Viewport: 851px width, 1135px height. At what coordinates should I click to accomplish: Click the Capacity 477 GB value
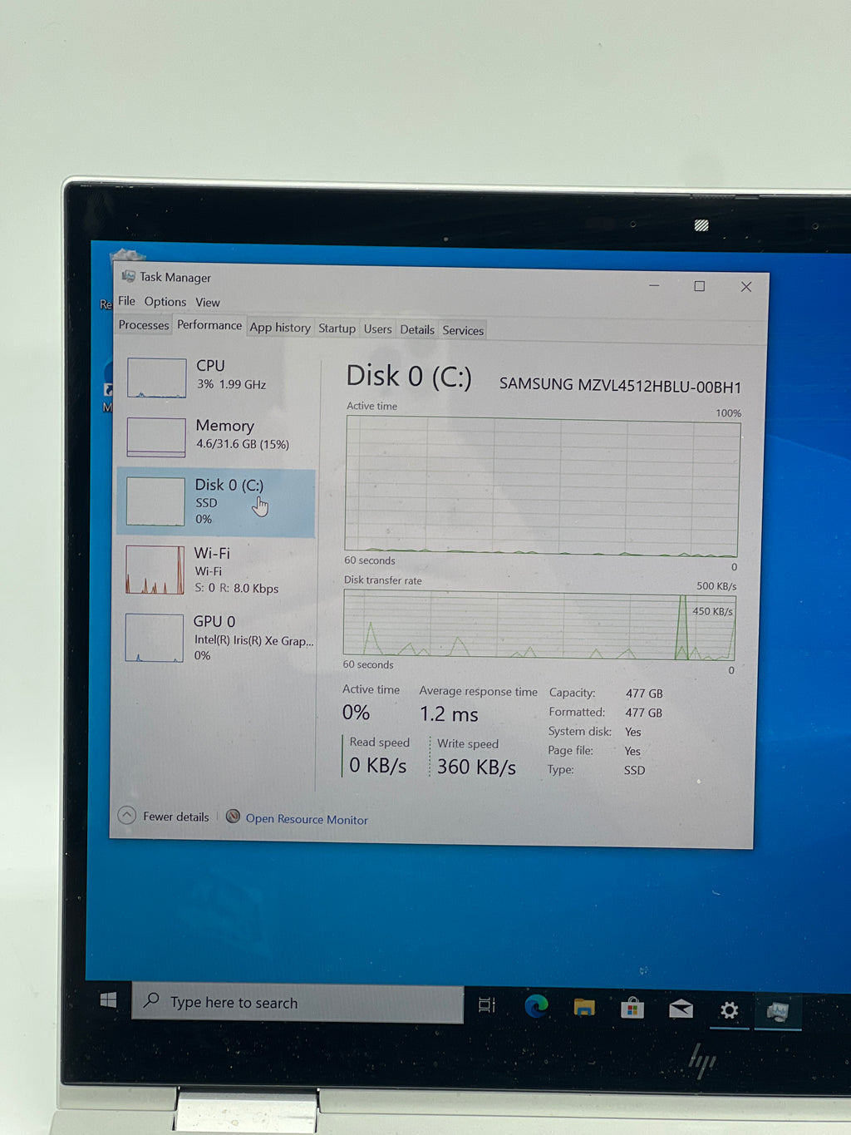point(644,693)
